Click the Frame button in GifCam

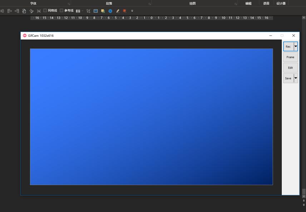pyautogui.click(x=290, y=57)
